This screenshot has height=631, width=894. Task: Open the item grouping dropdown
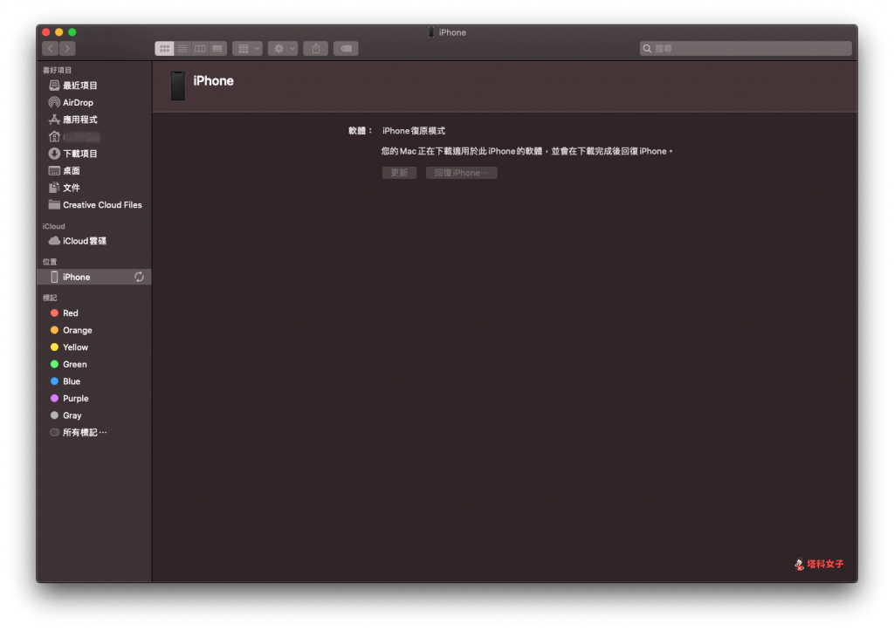point(247,49)
